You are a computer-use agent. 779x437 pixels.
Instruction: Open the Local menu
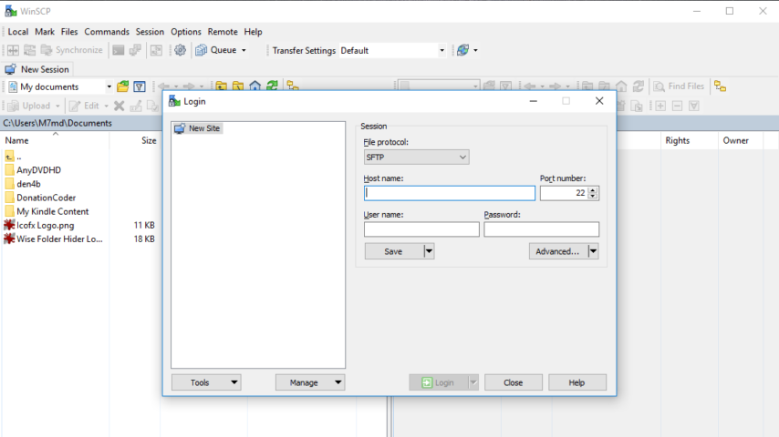pos(18,32)
